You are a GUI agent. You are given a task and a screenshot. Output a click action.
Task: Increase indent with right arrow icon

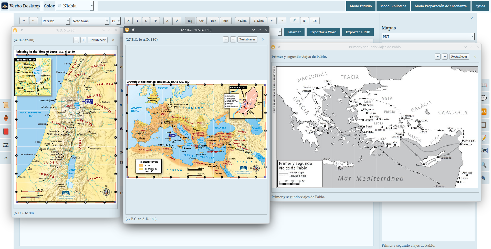coord(282,21)
